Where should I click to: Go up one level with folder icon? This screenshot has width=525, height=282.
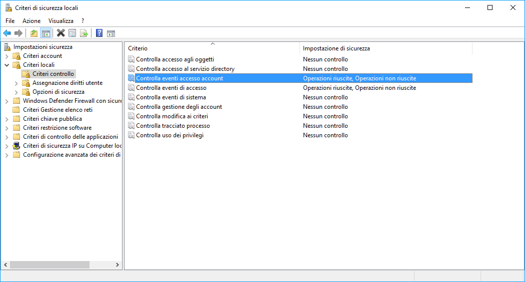[34, 33]
